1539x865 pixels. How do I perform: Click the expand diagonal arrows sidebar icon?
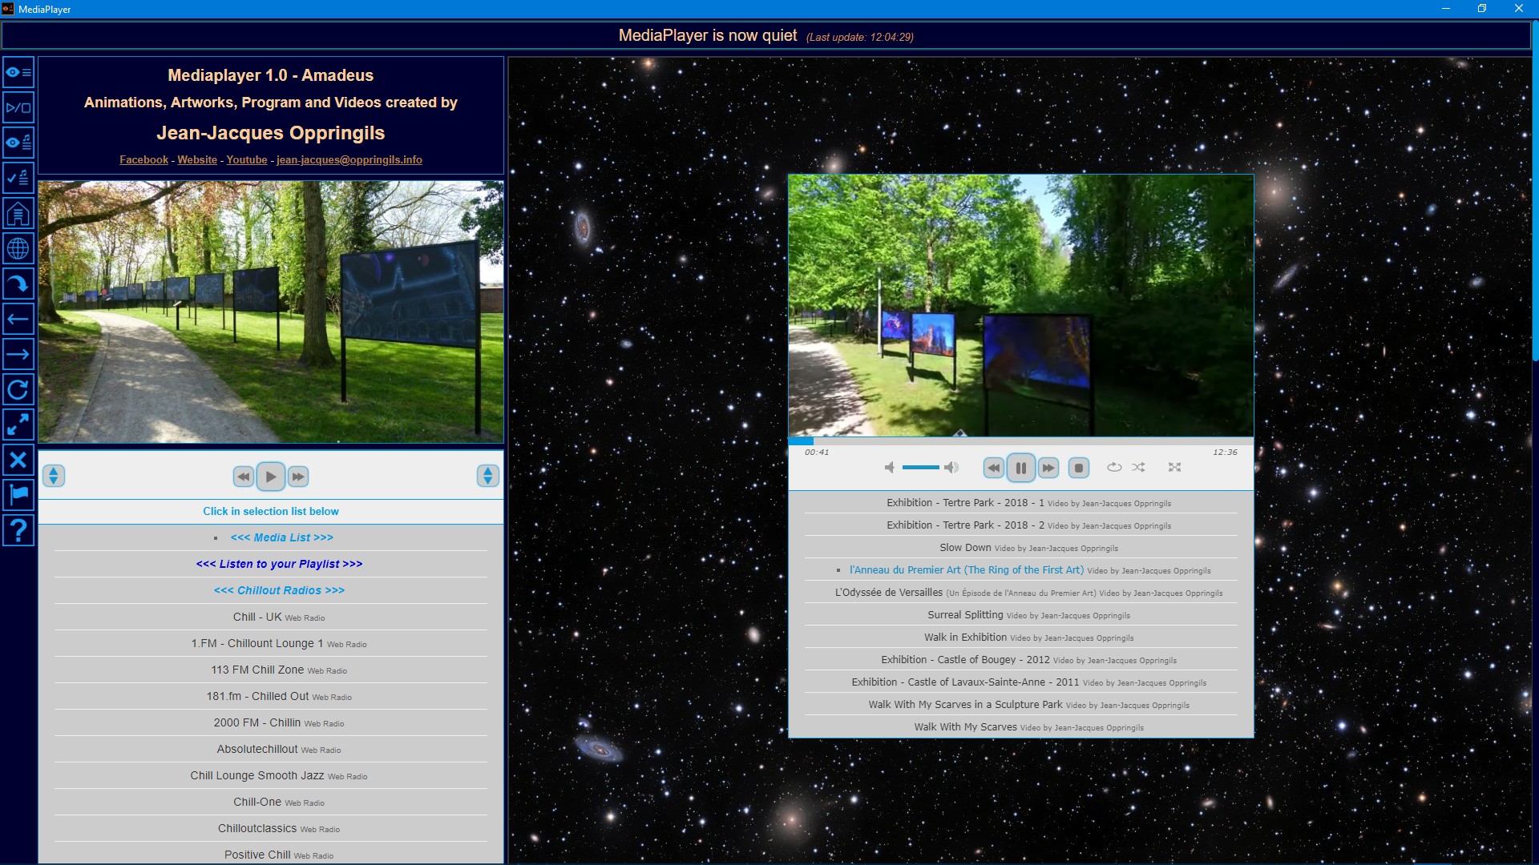click(x=18, y=424)
